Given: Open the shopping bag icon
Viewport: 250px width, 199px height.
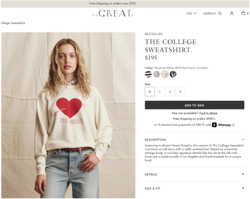Looking at the screenshot, I should [x=243, y=13].
